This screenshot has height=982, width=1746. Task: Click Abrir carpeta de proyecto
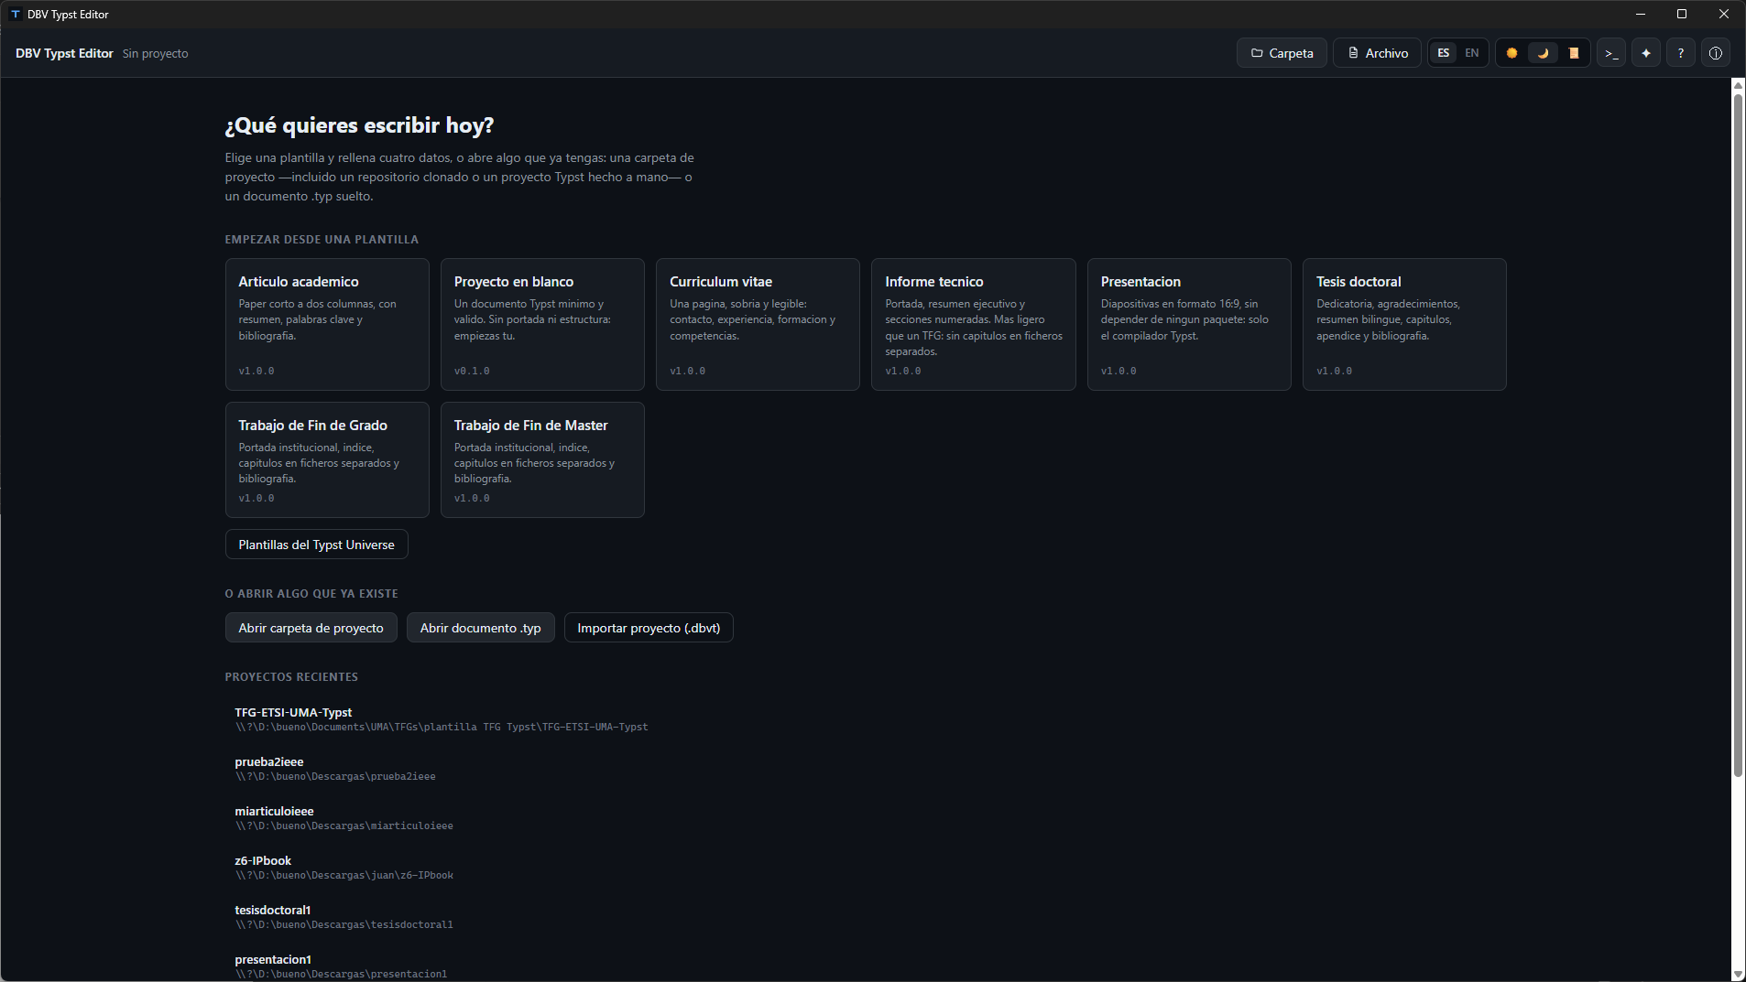pos(311,628)
